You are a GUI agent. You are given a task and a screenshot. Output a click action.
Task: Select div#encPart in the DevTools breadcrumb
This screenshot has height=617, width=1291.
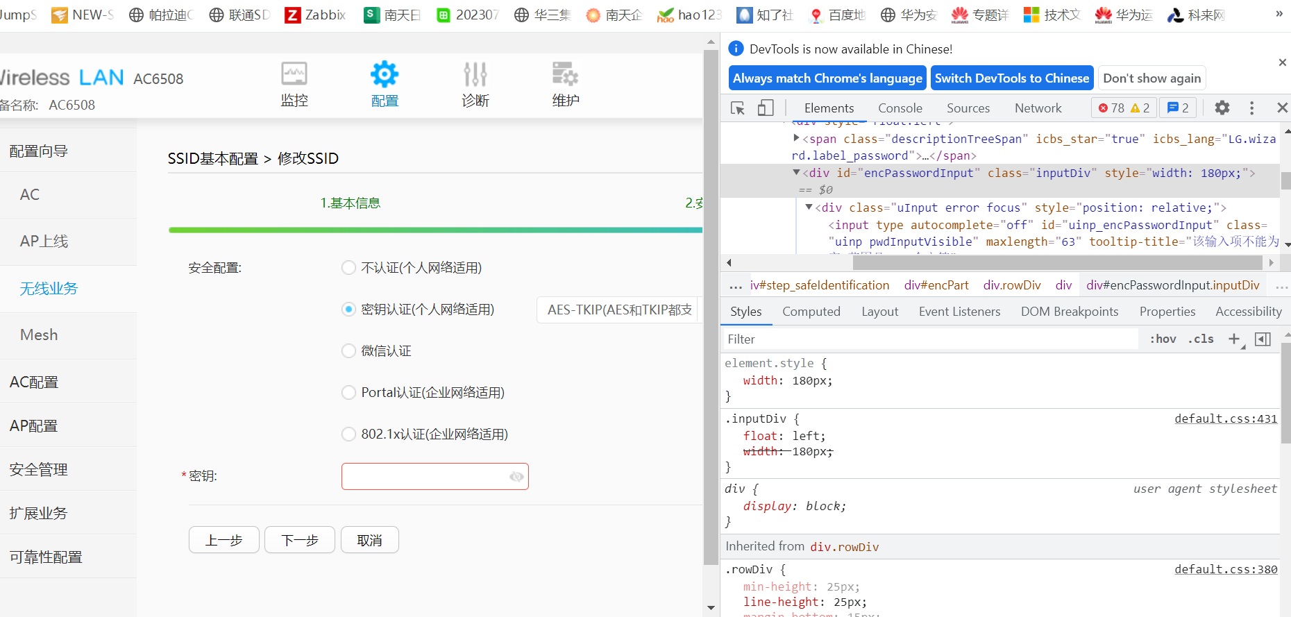tap(936, 285)
